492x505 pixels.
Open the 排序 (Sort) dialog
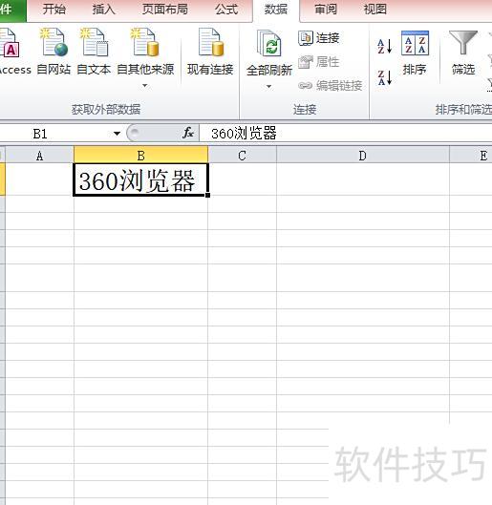415,53
